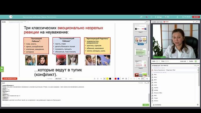Click the zoom out magnifier
Image resolution: width=201 pixels, height=113 pixels.
click(x=139, y=79)
